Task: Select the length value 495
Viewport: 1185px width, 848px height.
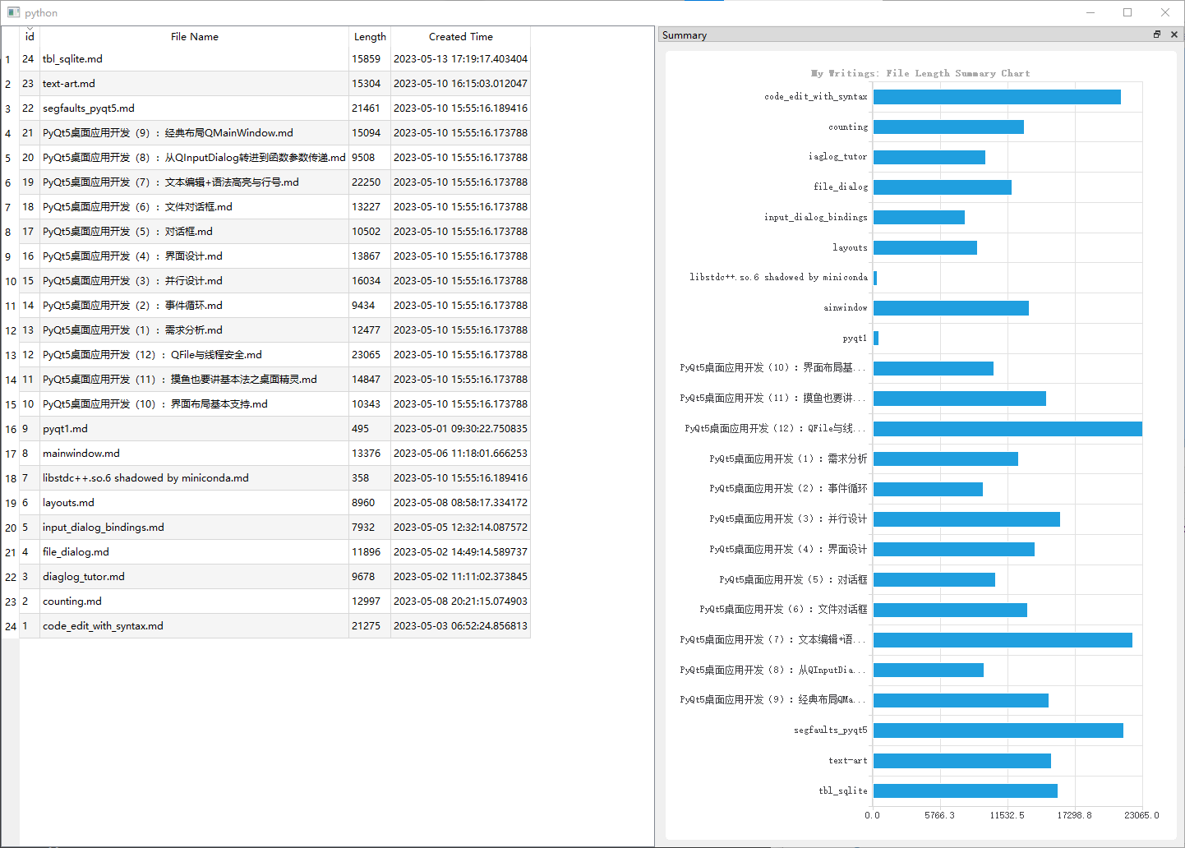Action: pyautogui.click(x=370, y=429)
